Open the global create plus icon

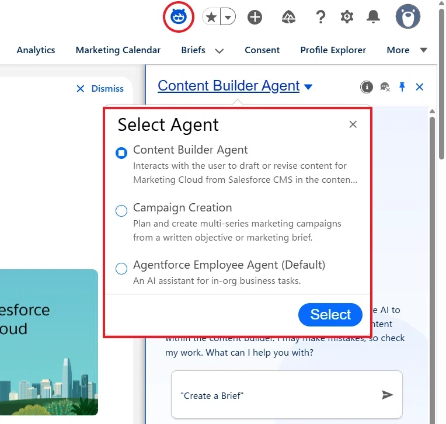[x=255, y=17]
